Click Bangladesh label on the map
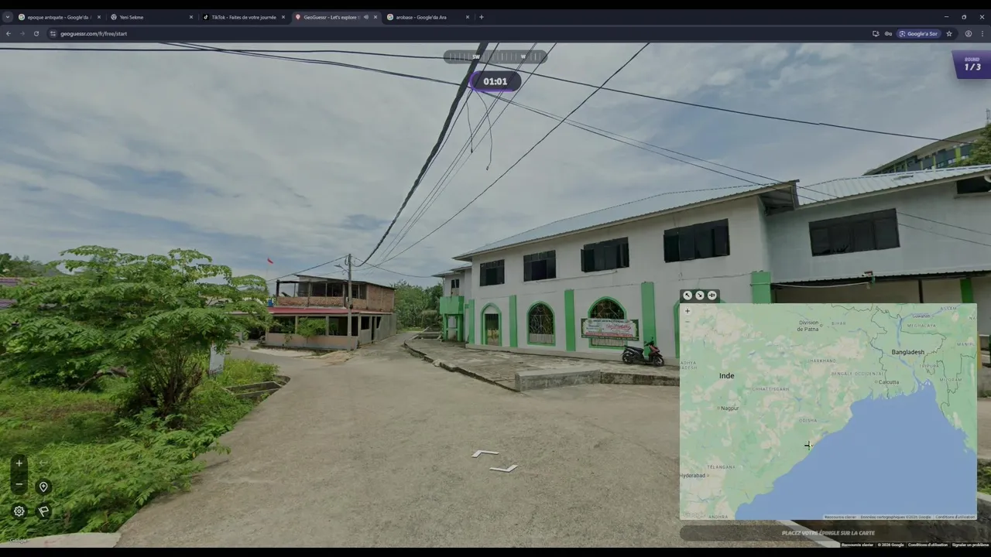This screenshot has height=557, width=991. [x=908, y=352]
